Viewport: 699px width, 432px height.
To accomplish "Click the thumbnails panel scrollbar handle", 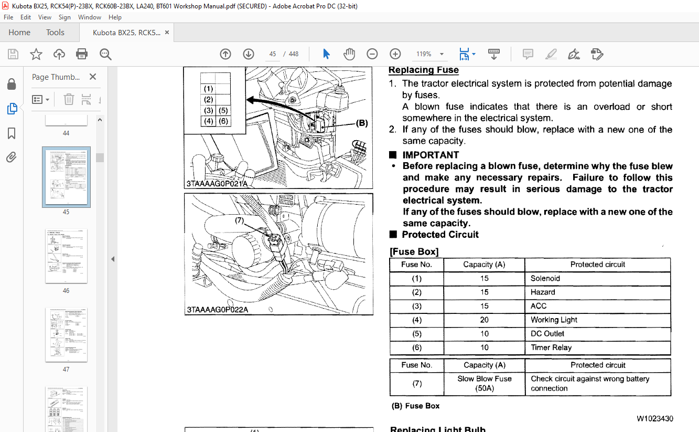I will point(99,157).
